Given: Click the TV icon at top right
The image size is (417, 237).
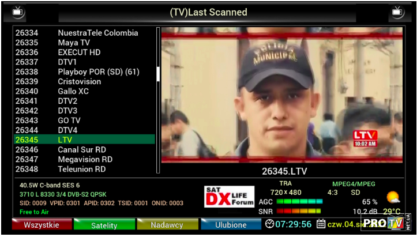Looking at the screenshot, I should pos(397,12).
